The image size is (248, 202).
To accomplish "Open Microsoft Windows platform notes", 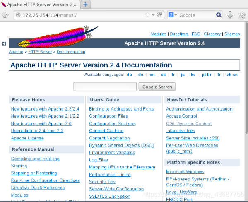I will coord(185,171).
